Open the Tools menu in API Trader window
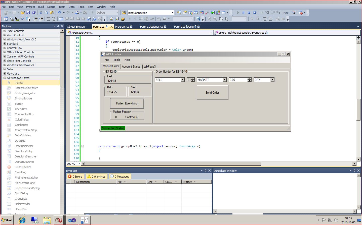 point(116,60)
